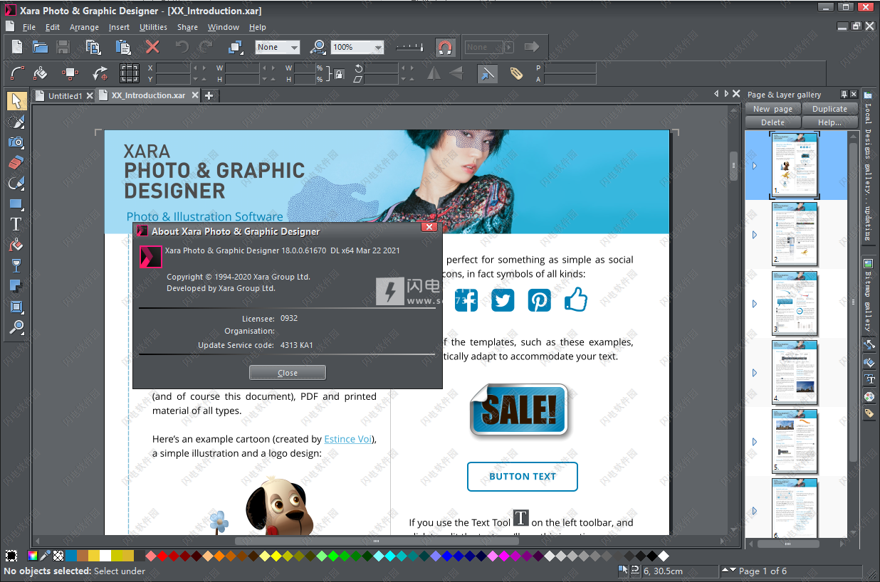Click the Save floppy disk icon
The width and height of the screenshot is (880, 582).
(x=63, y=47)
